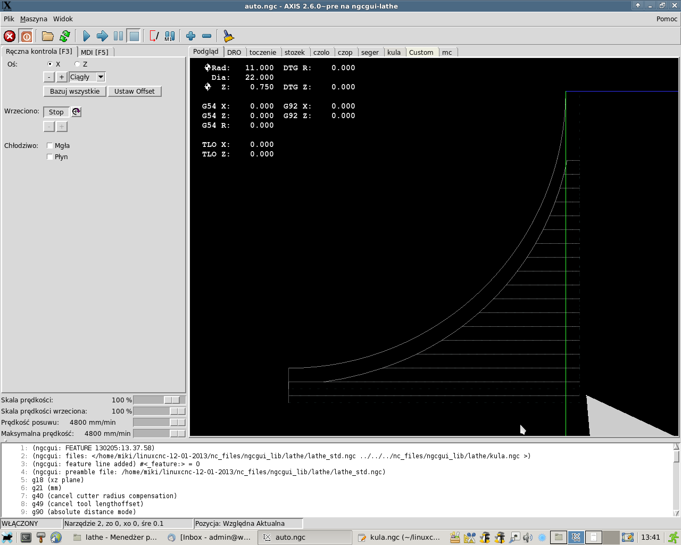Viewport: 681px width, 545px height.
Task: Switch to kula.ngc editor window in taskbar
Action: coord(399,538)
